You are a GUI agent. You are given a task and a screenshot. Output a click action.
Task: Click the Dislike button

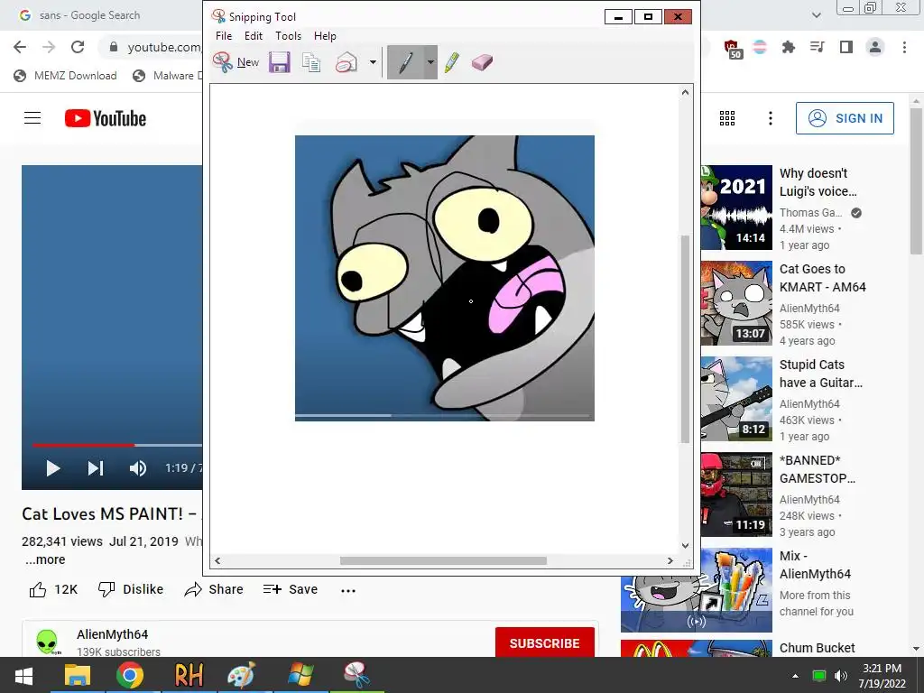pyautogui.click(x=130, y=589)
